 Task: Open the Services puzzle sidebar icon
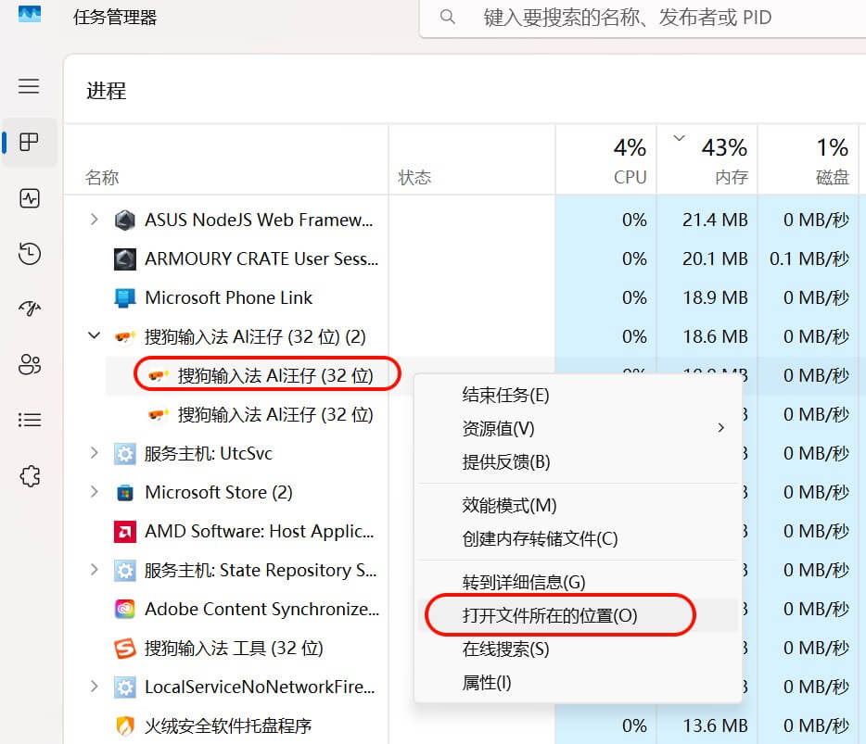(x=29, y=475)
